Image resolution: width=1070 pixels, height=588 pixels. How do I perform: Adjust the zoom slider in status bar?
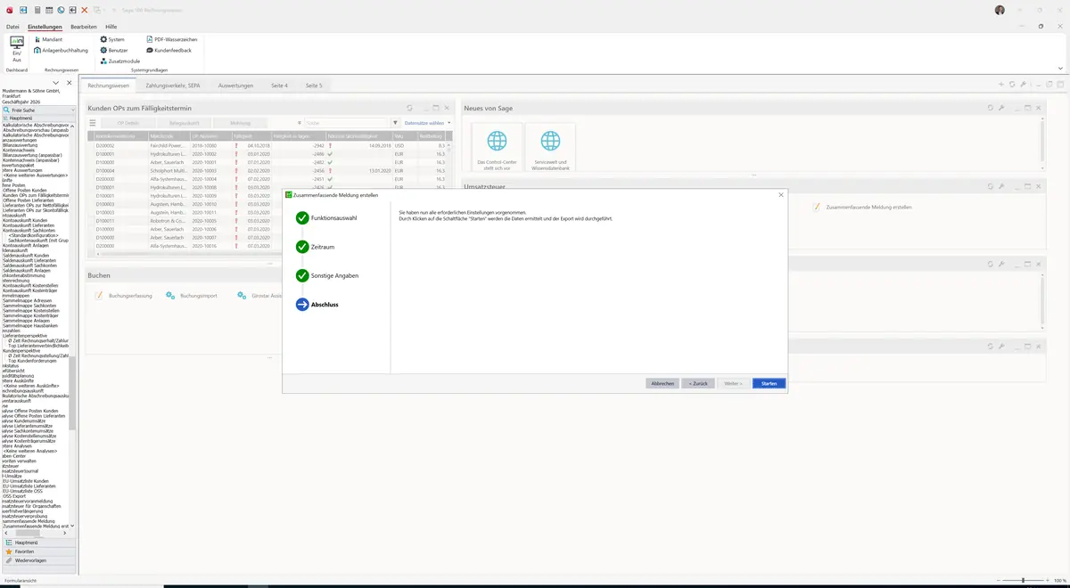pos(1023,580)
